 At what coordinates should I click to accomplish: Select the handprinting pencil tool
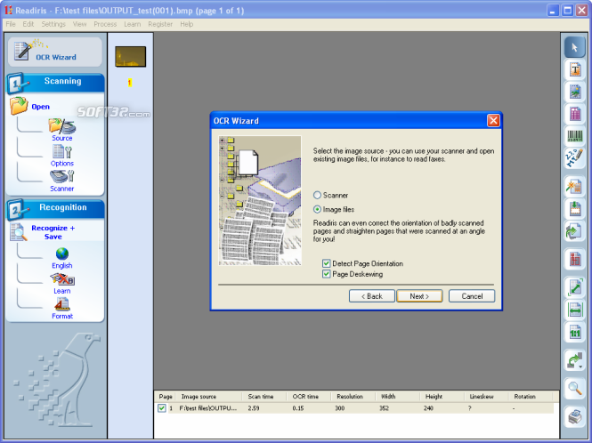pos(574,157)
